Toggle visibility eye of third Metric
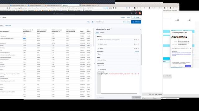The height and width of the screenshot is (111, 199). 135,48
